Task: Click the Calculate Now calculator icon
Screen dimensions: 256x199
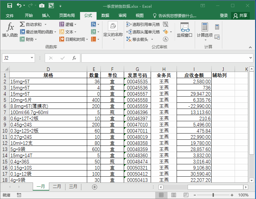Action: [x=217, y=27]
